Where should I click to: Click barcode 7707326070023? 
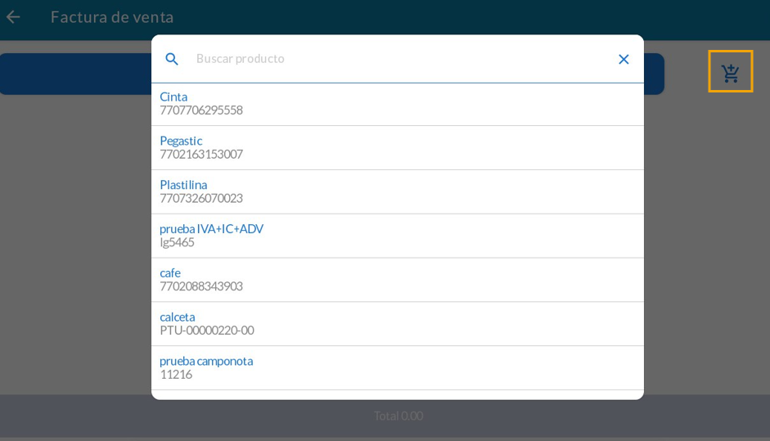[x=201, y=199]
